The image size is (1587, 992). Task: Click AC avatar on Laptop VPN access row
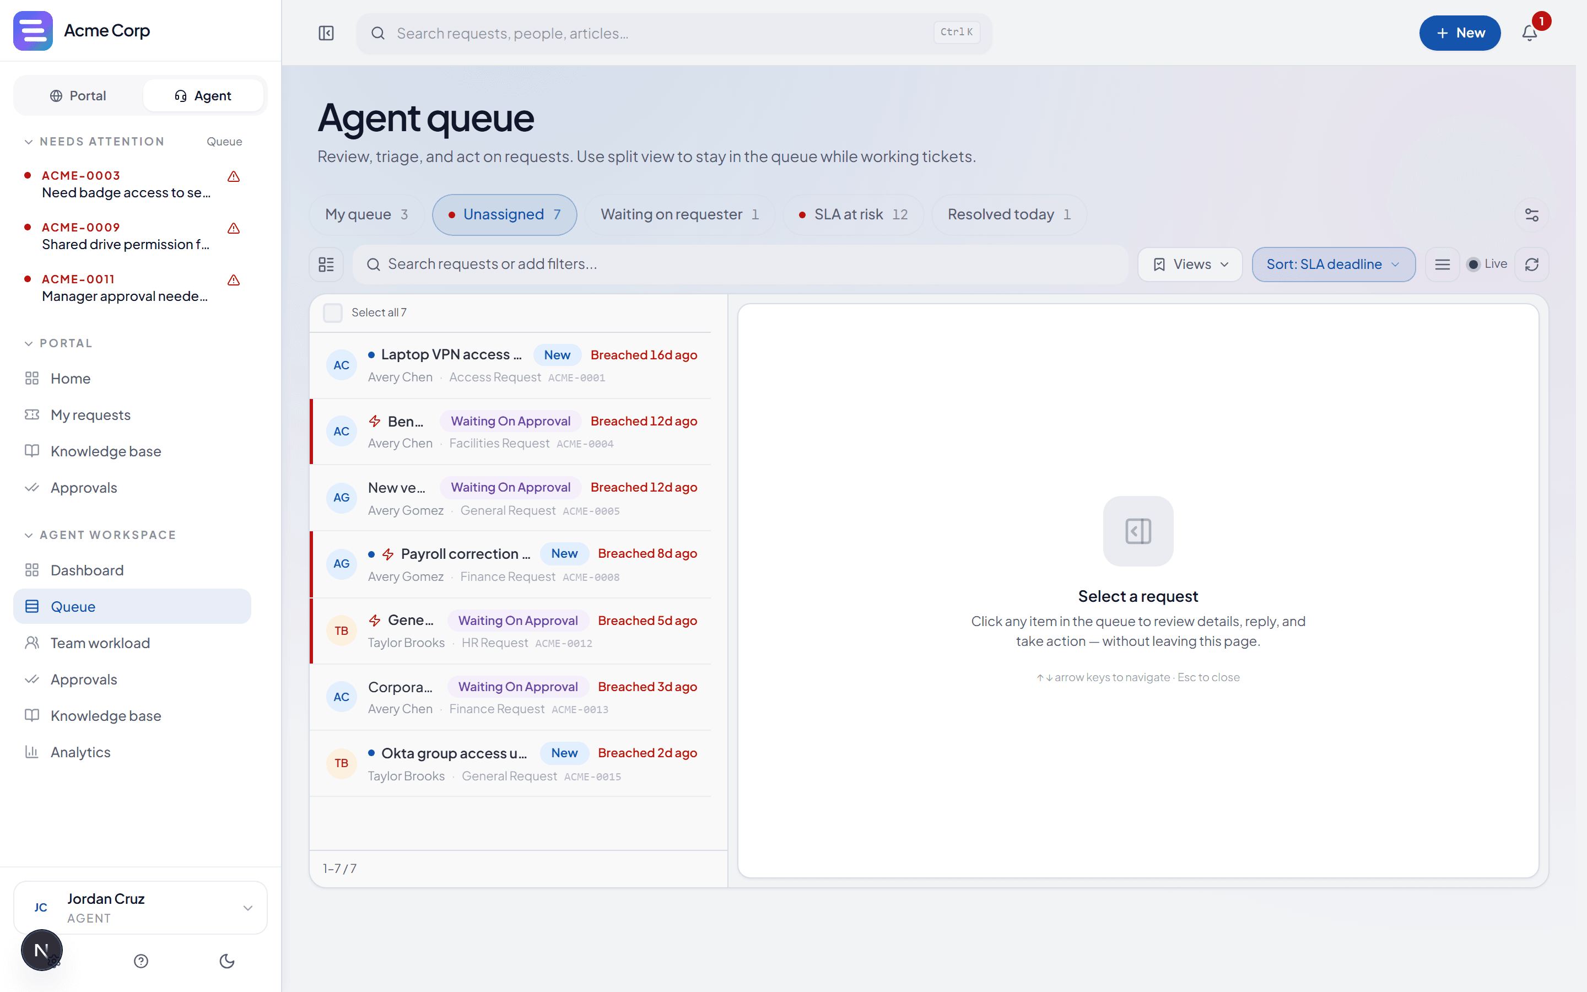(341, 365)
